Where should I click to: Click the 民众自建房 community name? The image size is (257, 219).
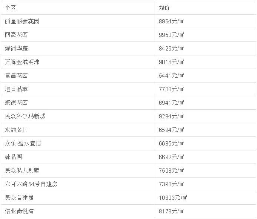pyautogui.click(x=19, y=198)
